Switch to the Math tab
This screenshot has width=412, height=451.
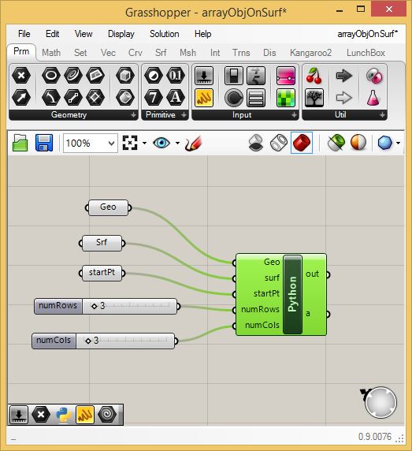51,53
